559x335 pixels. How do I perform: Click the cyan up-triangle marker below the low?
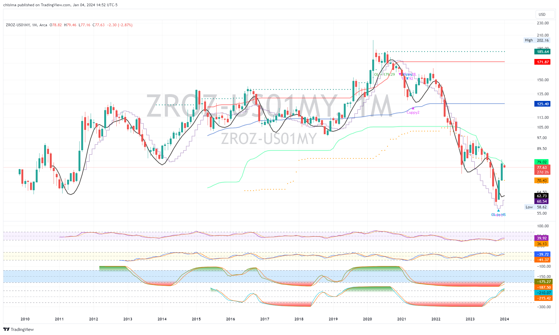tap(498, 210)
